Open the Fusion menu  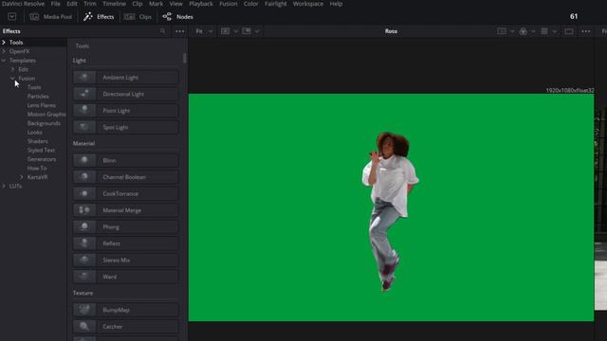(229, 4)
